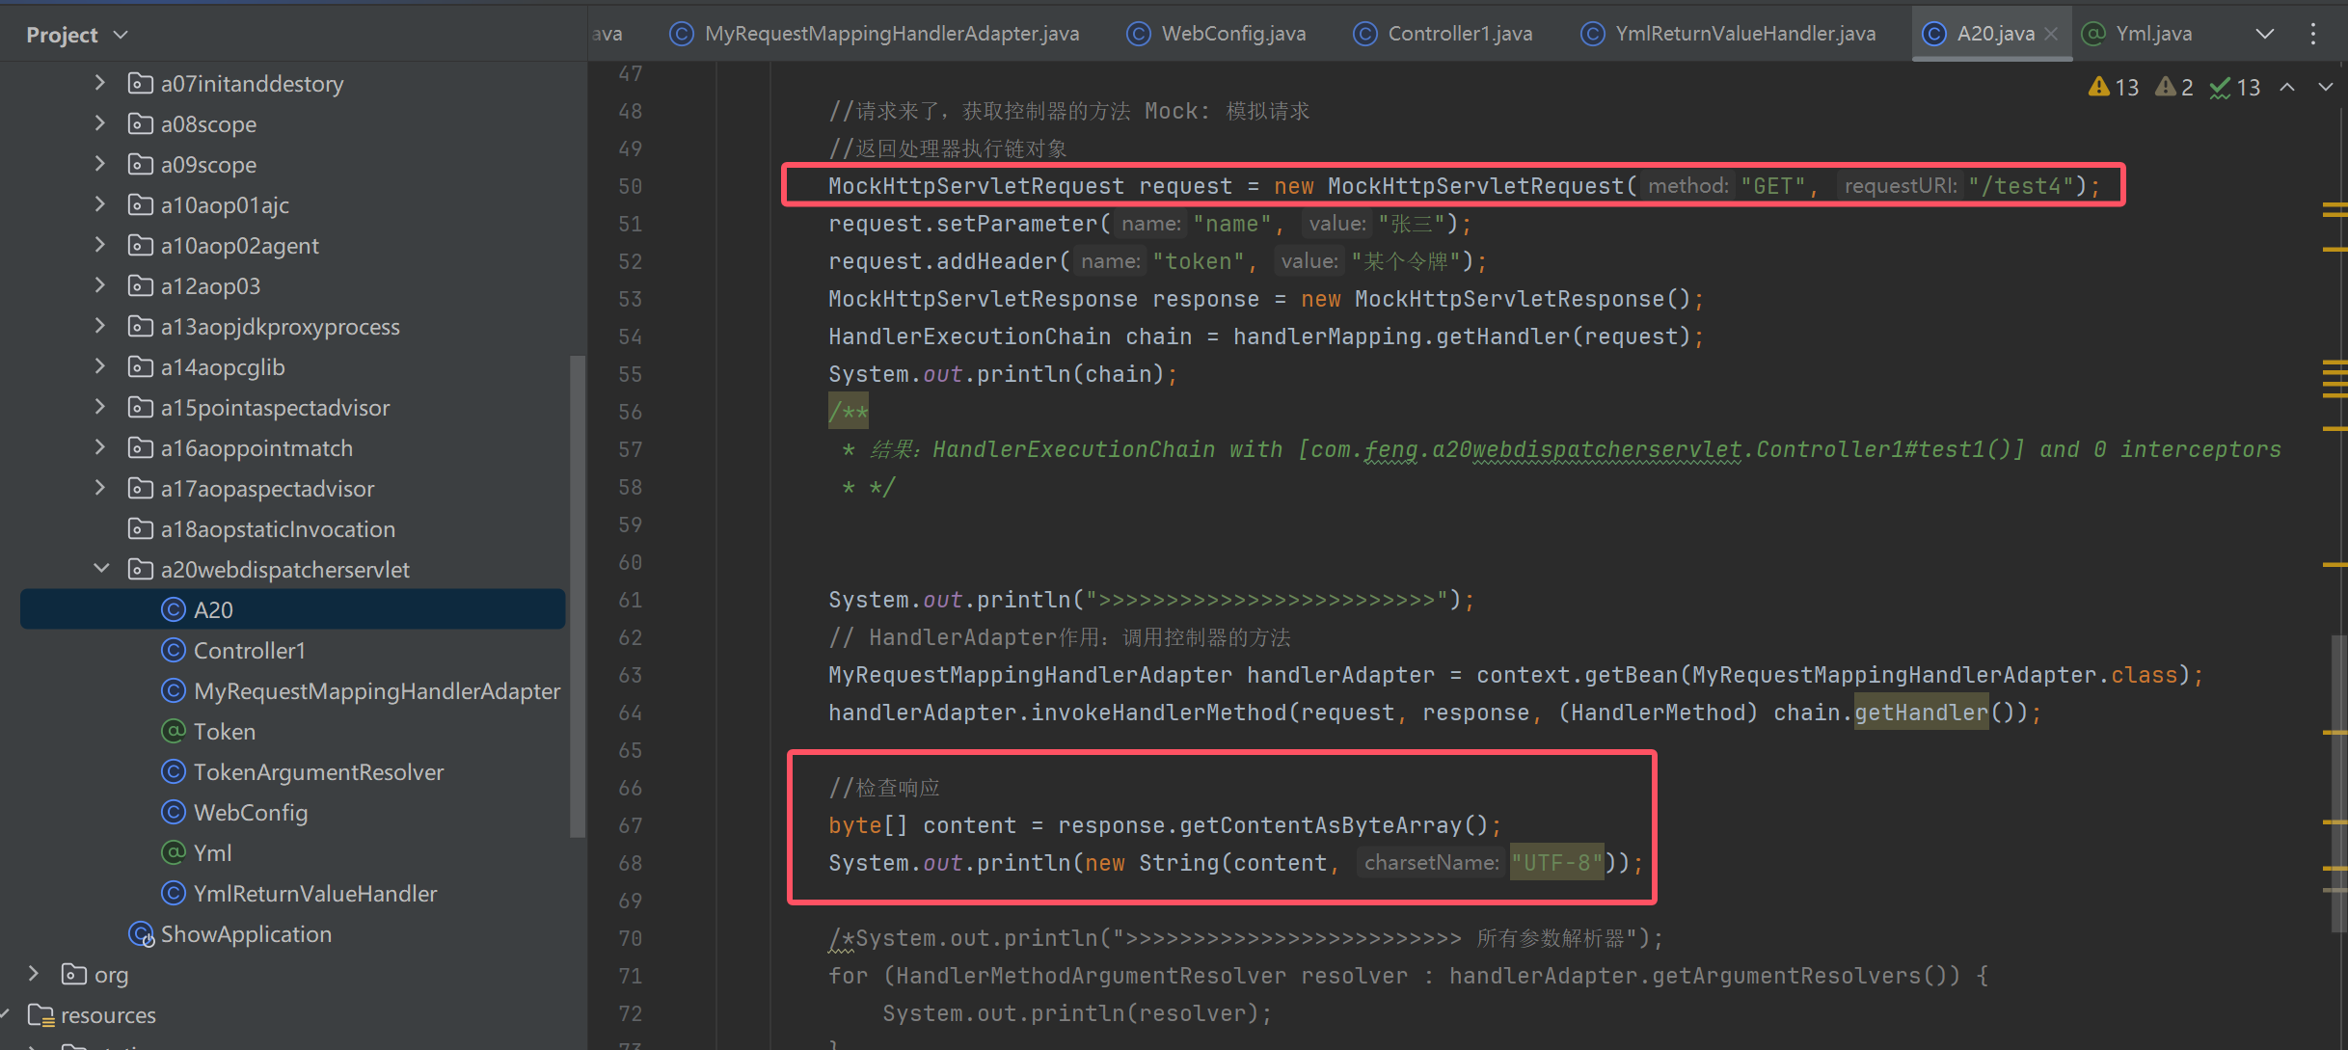Click the 13 typos indicator

point(2235,88)
